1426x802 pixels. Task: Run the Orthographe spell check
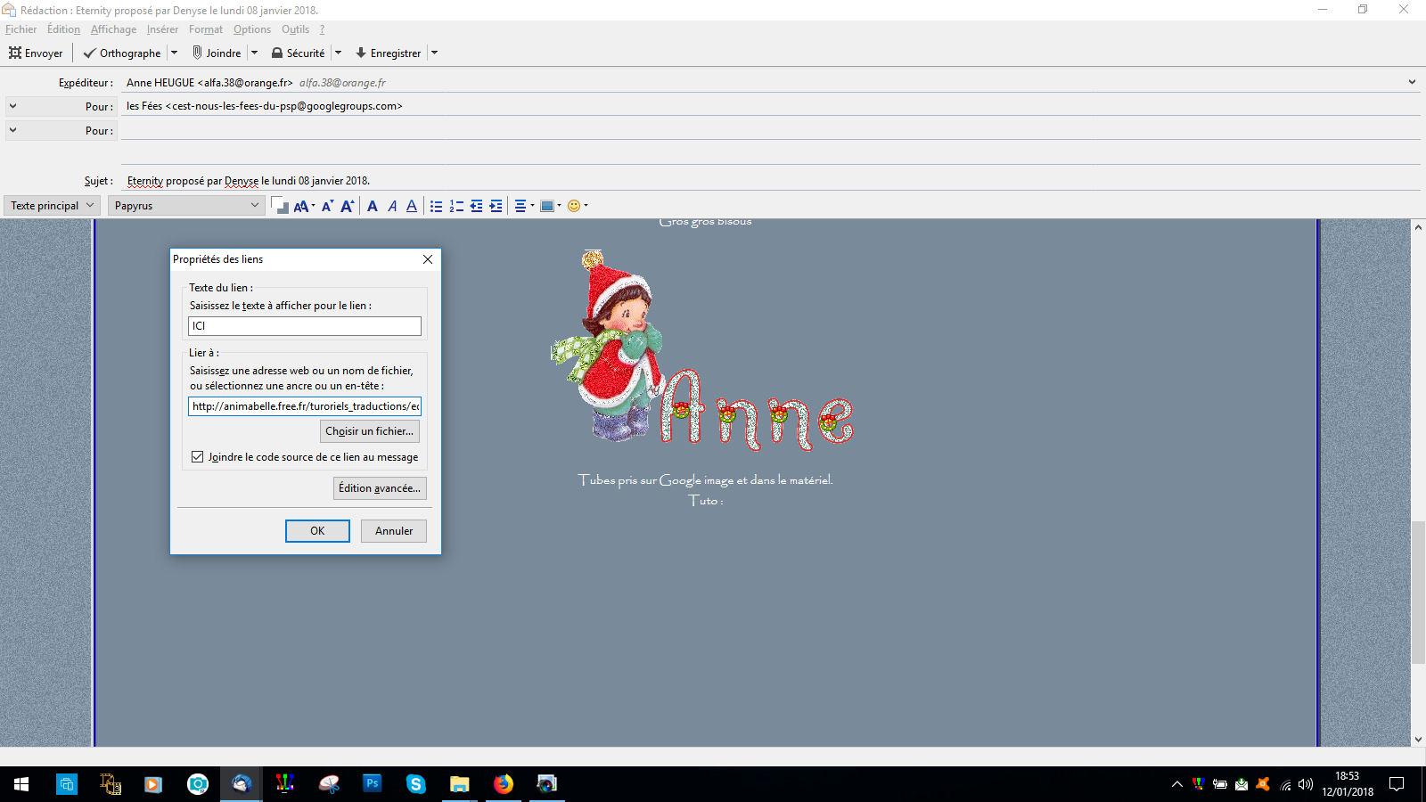click(122, 53)
